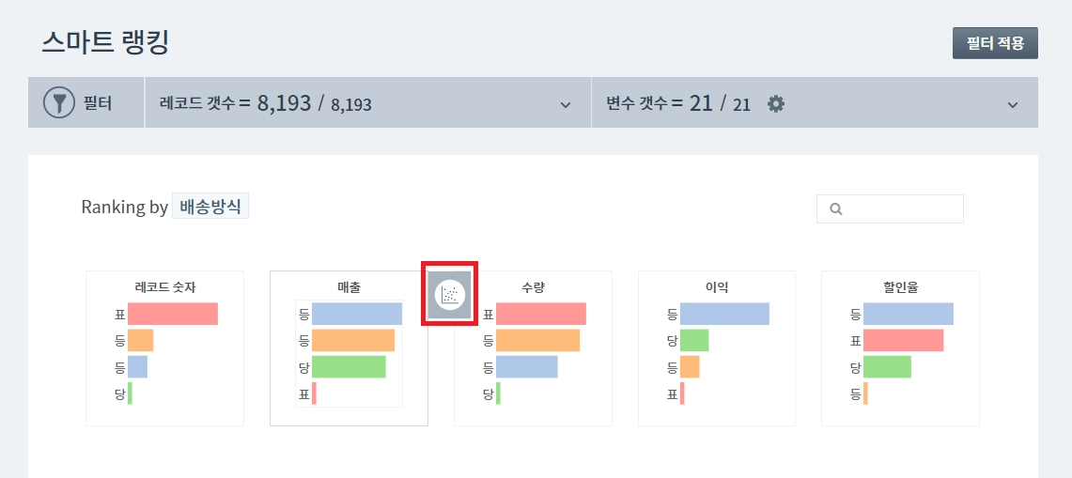Select the 이익 chart card
Screen dimensions: 1072x478
(x=717, y=348)
